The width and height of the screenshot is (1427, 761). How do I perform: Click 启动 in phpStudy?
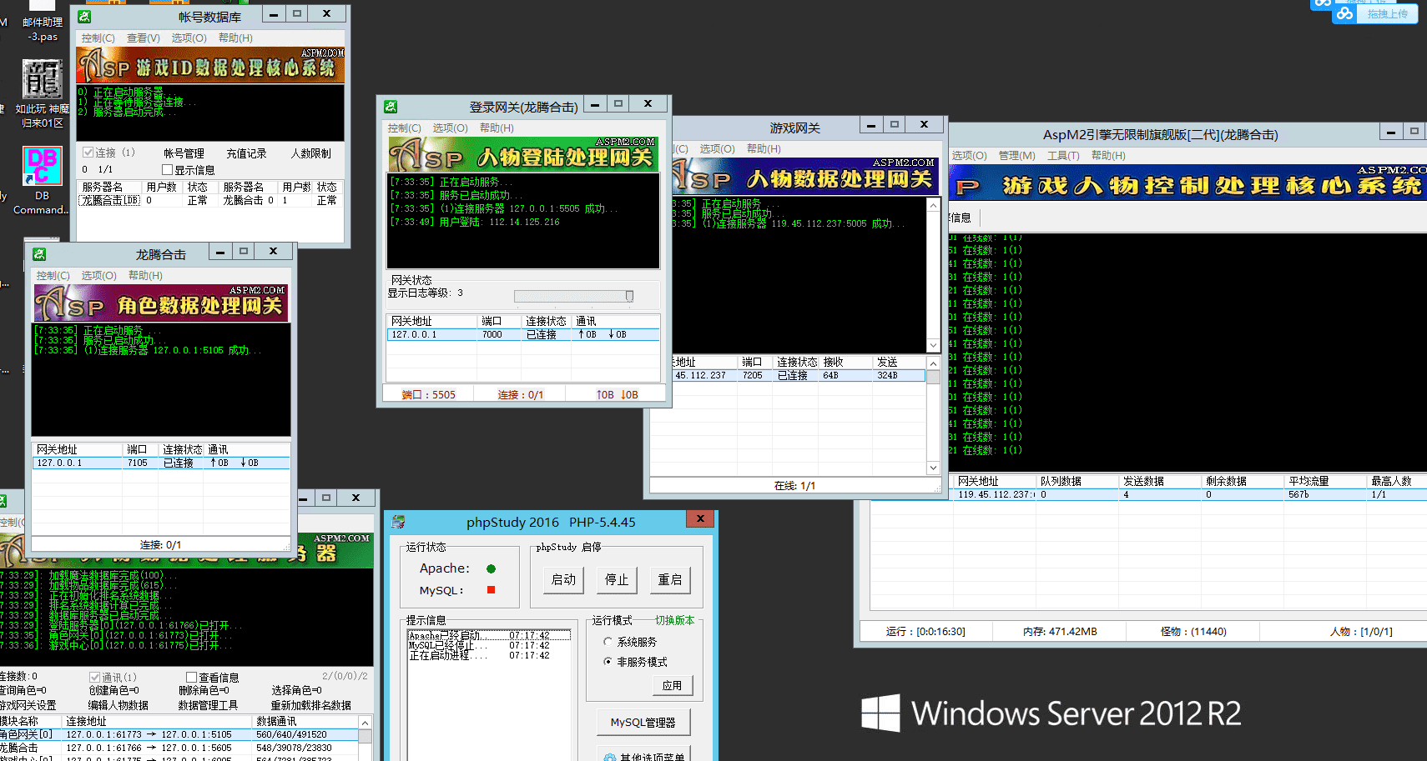tap(563, 579)
